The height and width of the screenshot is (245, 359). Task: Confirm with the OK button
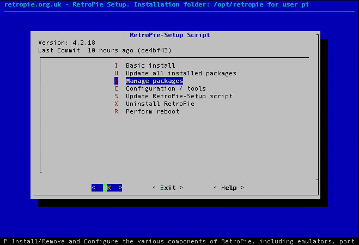(x=107, y=188)
